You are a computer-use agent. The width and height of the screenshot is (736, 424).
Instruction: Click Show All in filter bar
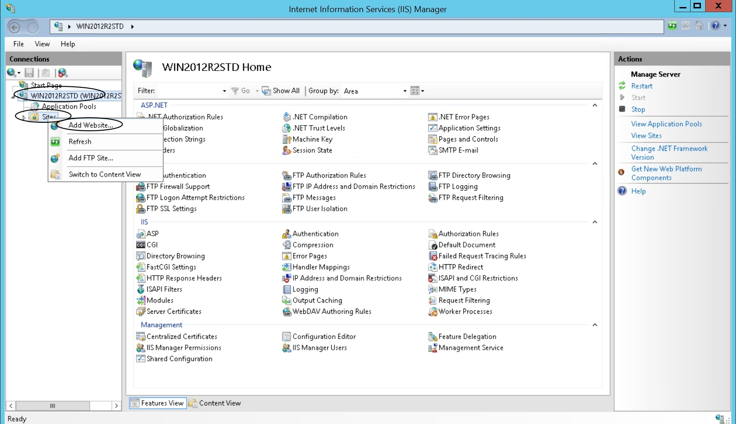281,91
